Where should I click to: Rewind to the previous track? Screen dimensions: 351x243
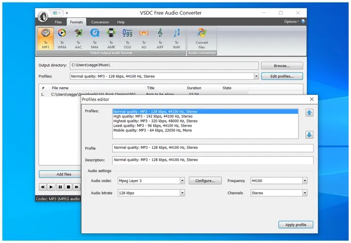[x=43, y=187]
